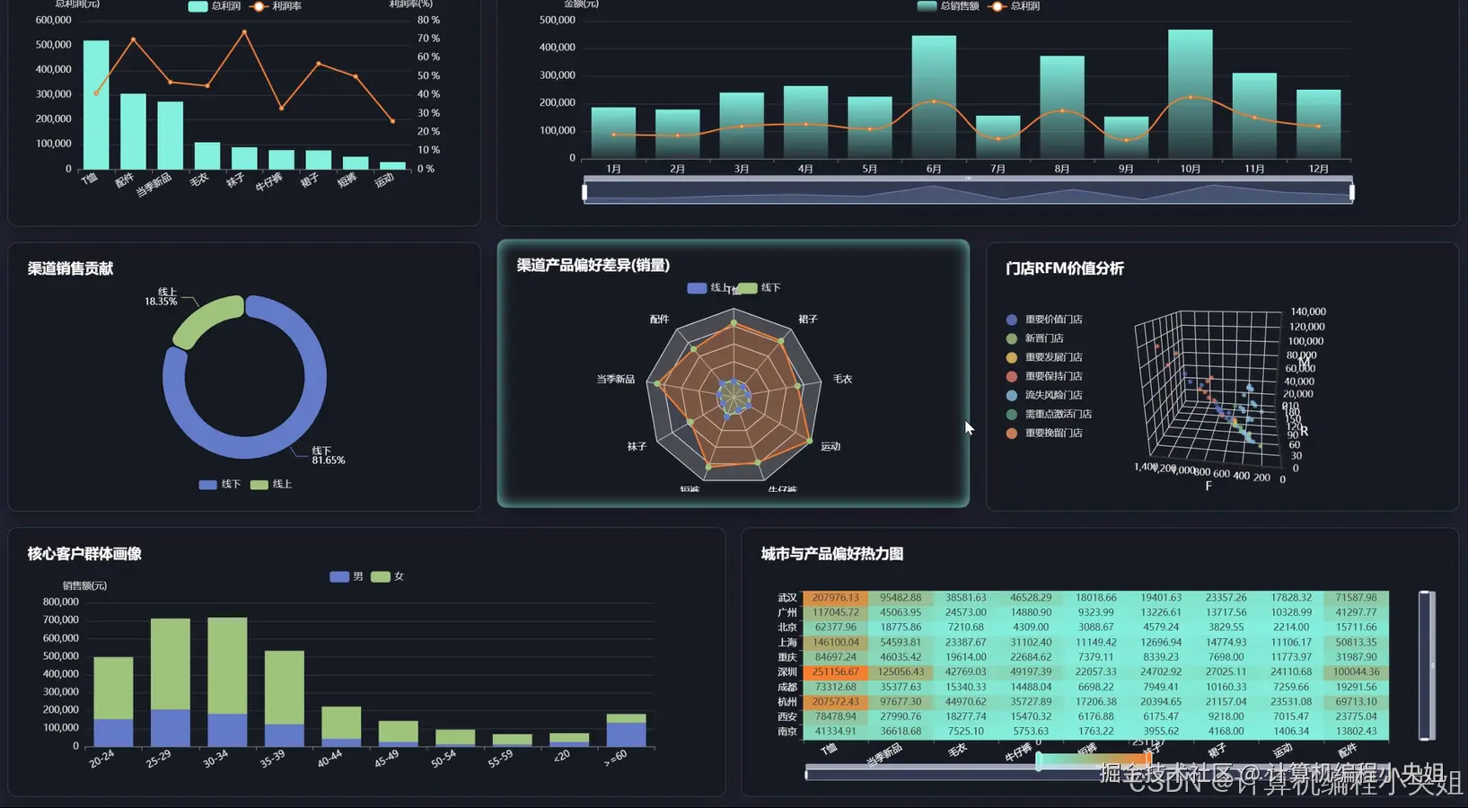Toggle 流失风险门店 legend item
1468x808 pixels.
coord(1044,395)
